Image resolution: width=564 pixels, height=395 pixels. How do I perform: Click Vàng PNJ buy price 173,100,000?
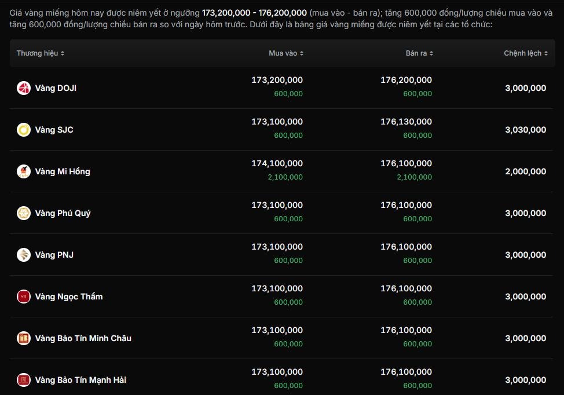[277, 247]
